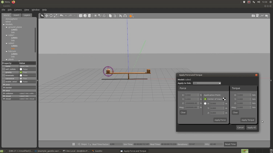
Task: Add a point light
Action: 96,16
